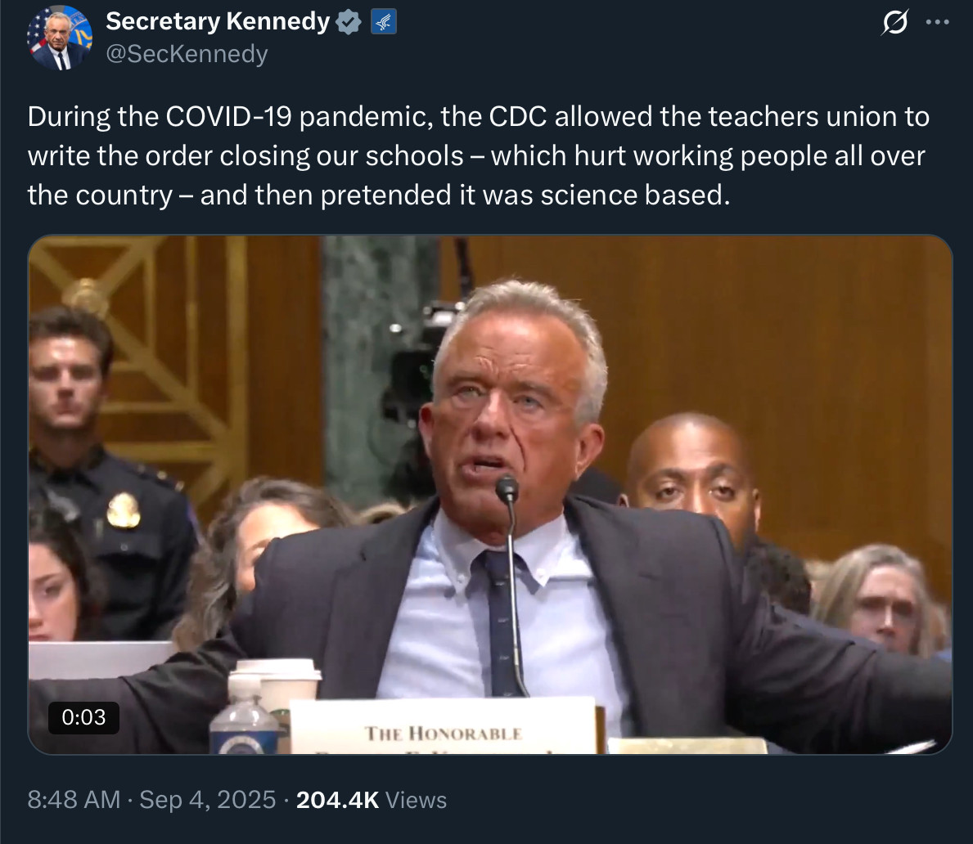Click the microphone in the video frame
973x844 pixels.
point(507,491)
